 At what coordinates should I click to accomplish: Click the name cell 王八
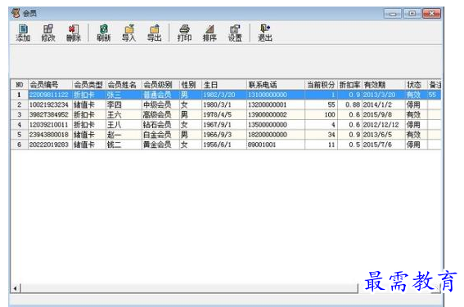[x=124, y=125]
